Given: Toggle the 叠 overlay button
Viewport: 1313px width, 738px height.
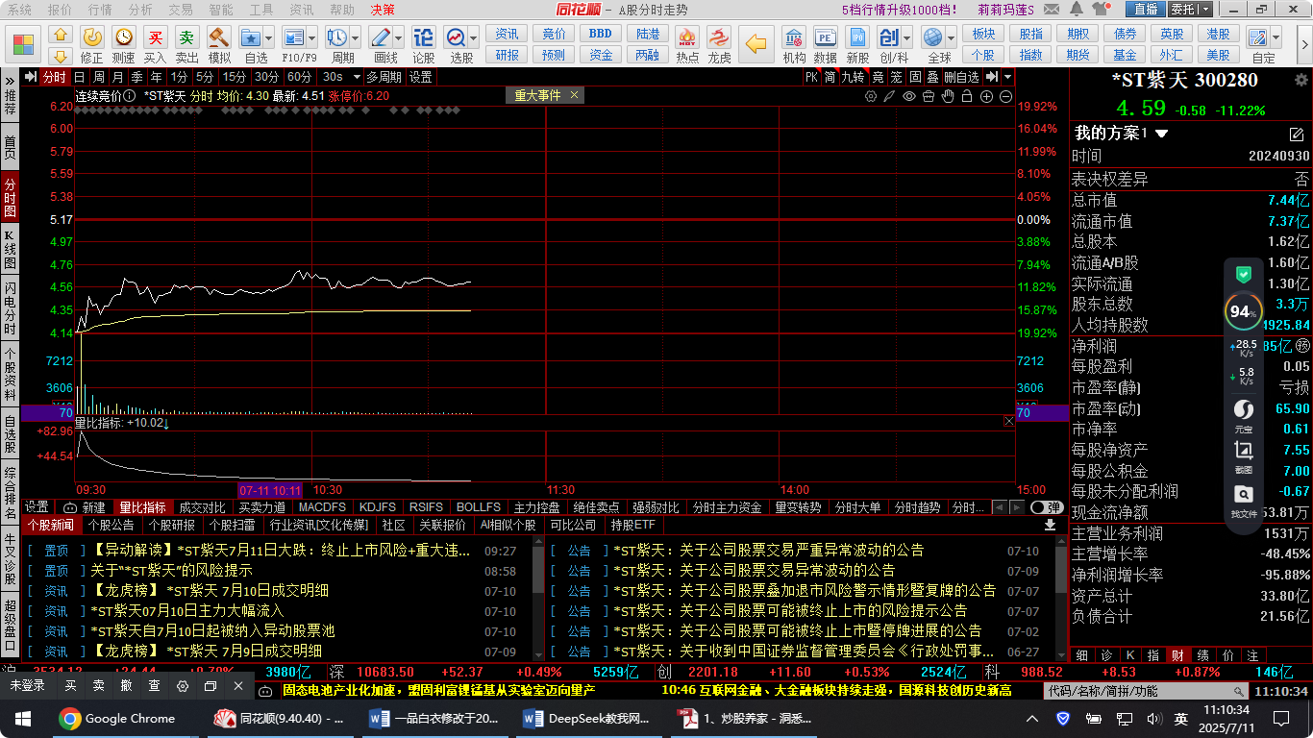Looking at the screenshot, I should coord(932,77).
